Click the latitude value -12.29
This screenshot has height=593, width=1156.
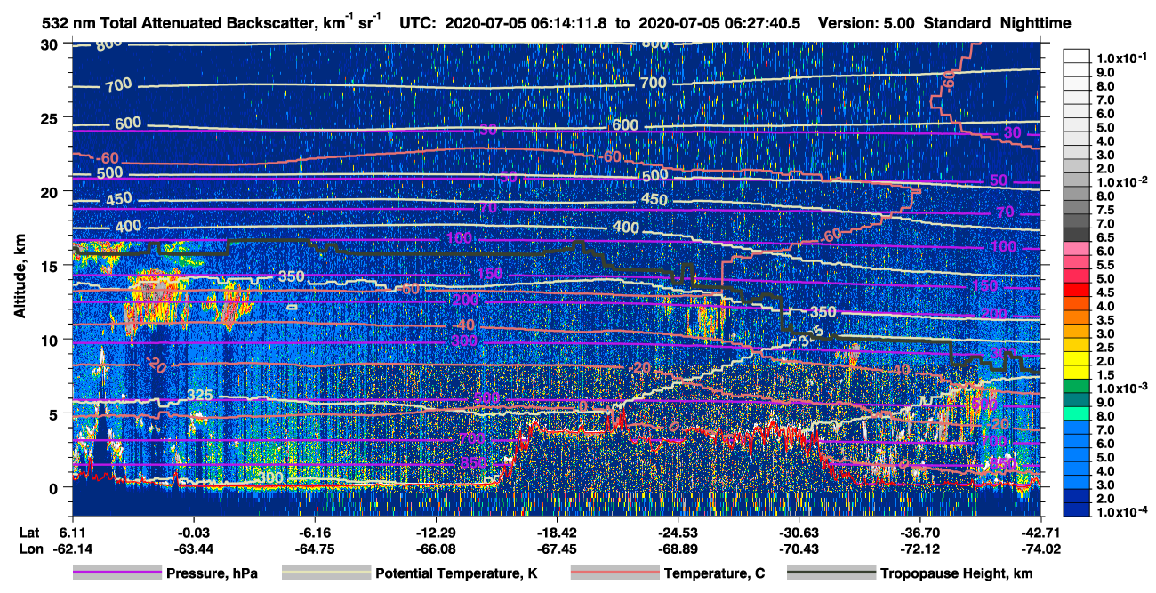[x=436, y=533]
